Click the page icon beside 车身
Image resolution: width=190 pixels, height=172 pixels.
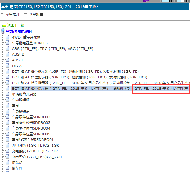[x=8, y=105]
